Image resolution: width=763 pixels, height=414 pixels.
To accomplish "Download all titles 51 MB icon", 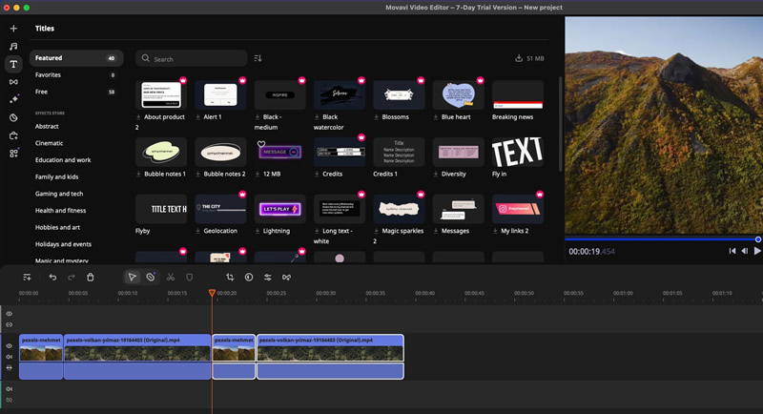I will 519,58.
